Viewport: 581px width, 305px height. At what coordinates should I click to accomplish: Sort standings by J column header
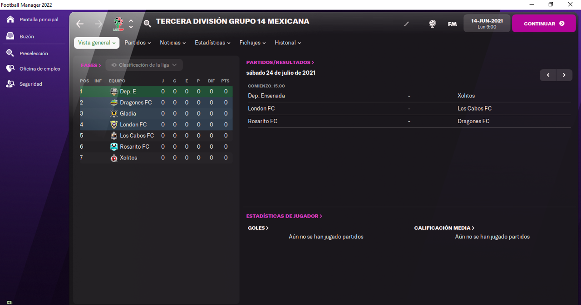point(163,81)
